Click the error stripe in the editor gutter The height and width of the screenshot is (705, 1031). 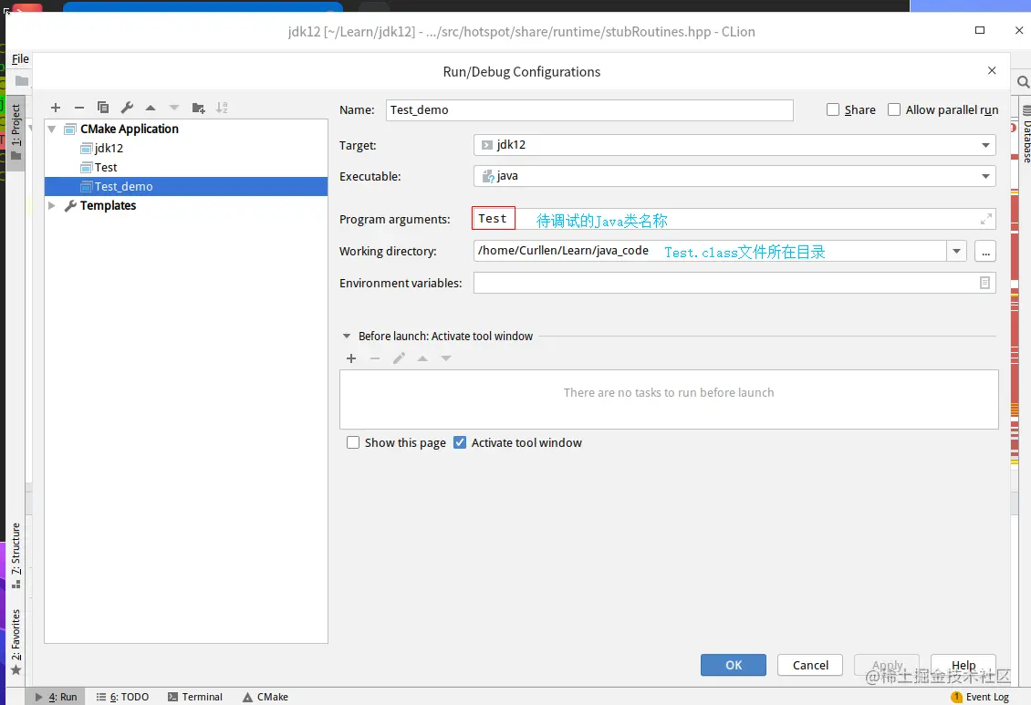(x=1015, y=295)
